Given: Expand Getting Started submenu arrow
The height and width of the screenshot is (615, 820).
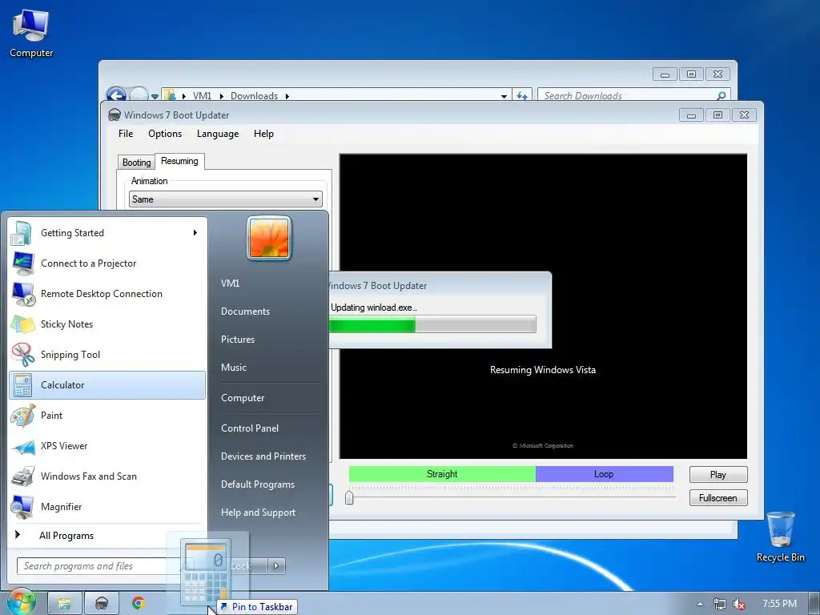Looking at the screenshot, I should point(195,233).
